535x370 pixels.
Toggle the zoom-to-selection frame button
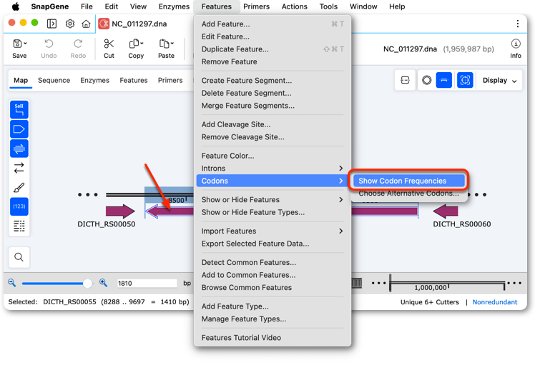(465, 80)
